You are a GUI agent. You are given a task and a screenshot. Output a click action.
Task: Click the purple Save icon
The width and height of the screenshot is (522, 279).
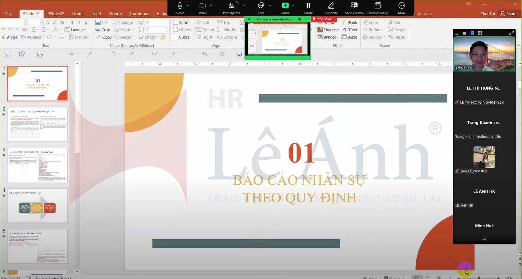[240, 54]
